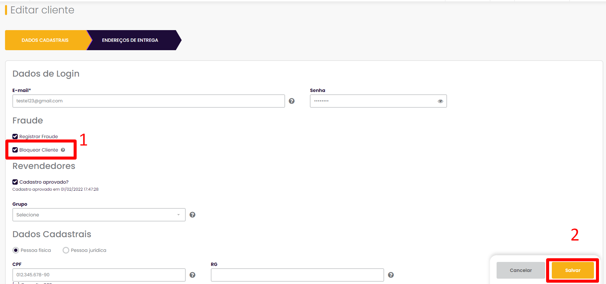Select the Pessoa jurídica radio button
606x284 pixels.
66,250
